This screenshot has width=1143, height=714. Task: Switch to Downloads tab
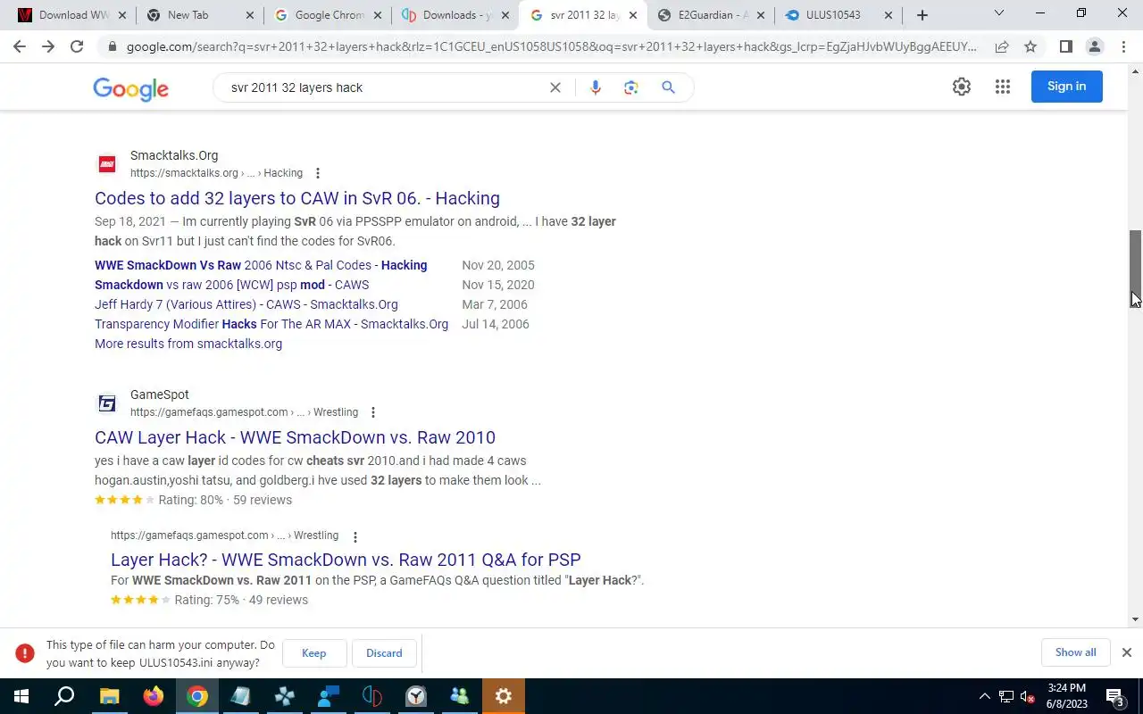click(455, 15)
